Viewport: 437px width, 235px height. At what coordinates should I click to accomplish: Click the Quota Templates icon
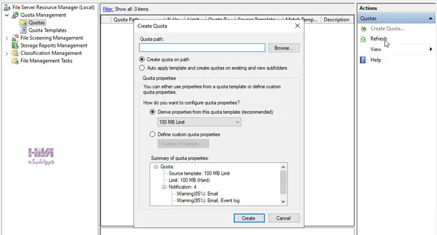coord(23,30)
